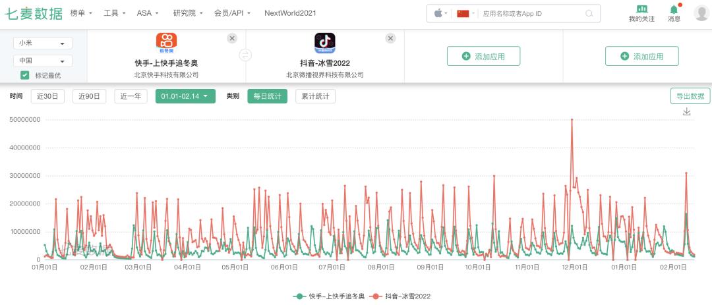Open the 01.01-02.14 date range dropdown
Viewport: 712px width, 305px height.
185,96
